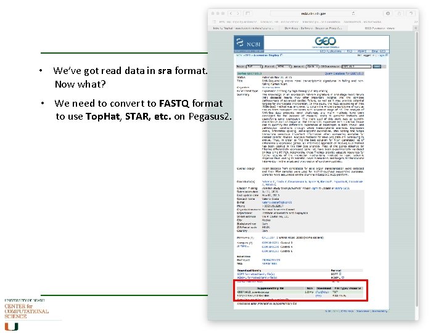Click the GEO logo banner
Image resolution: width=444 pixels, height=333 pixels.
coord(326,43)
